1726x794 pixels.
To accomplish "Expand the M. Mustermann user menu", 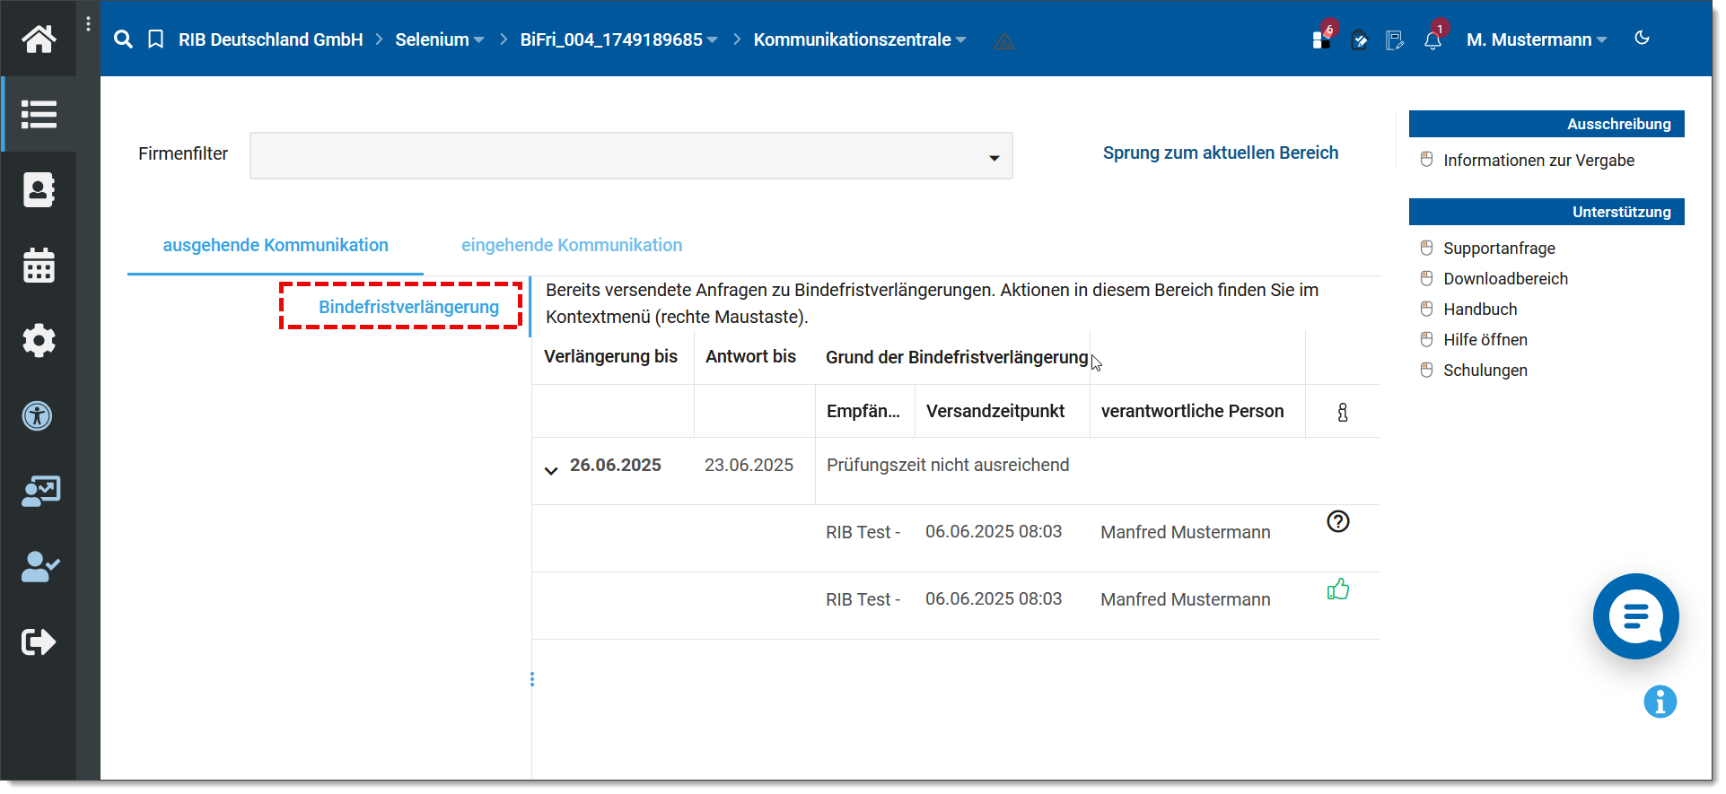I will click(x=1536, y=40).
